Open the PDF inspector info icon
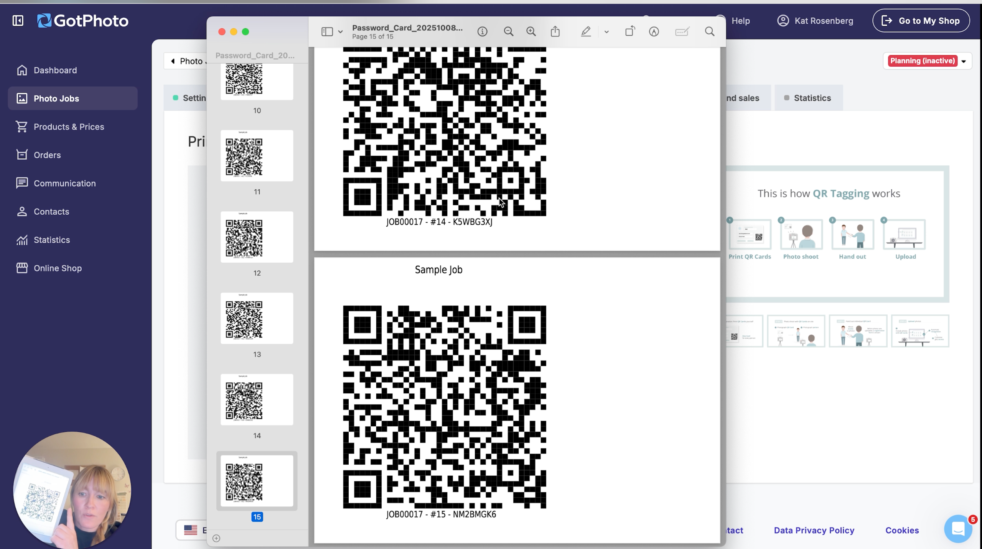This screenshot has height=549, width=982. click(482, 31)
